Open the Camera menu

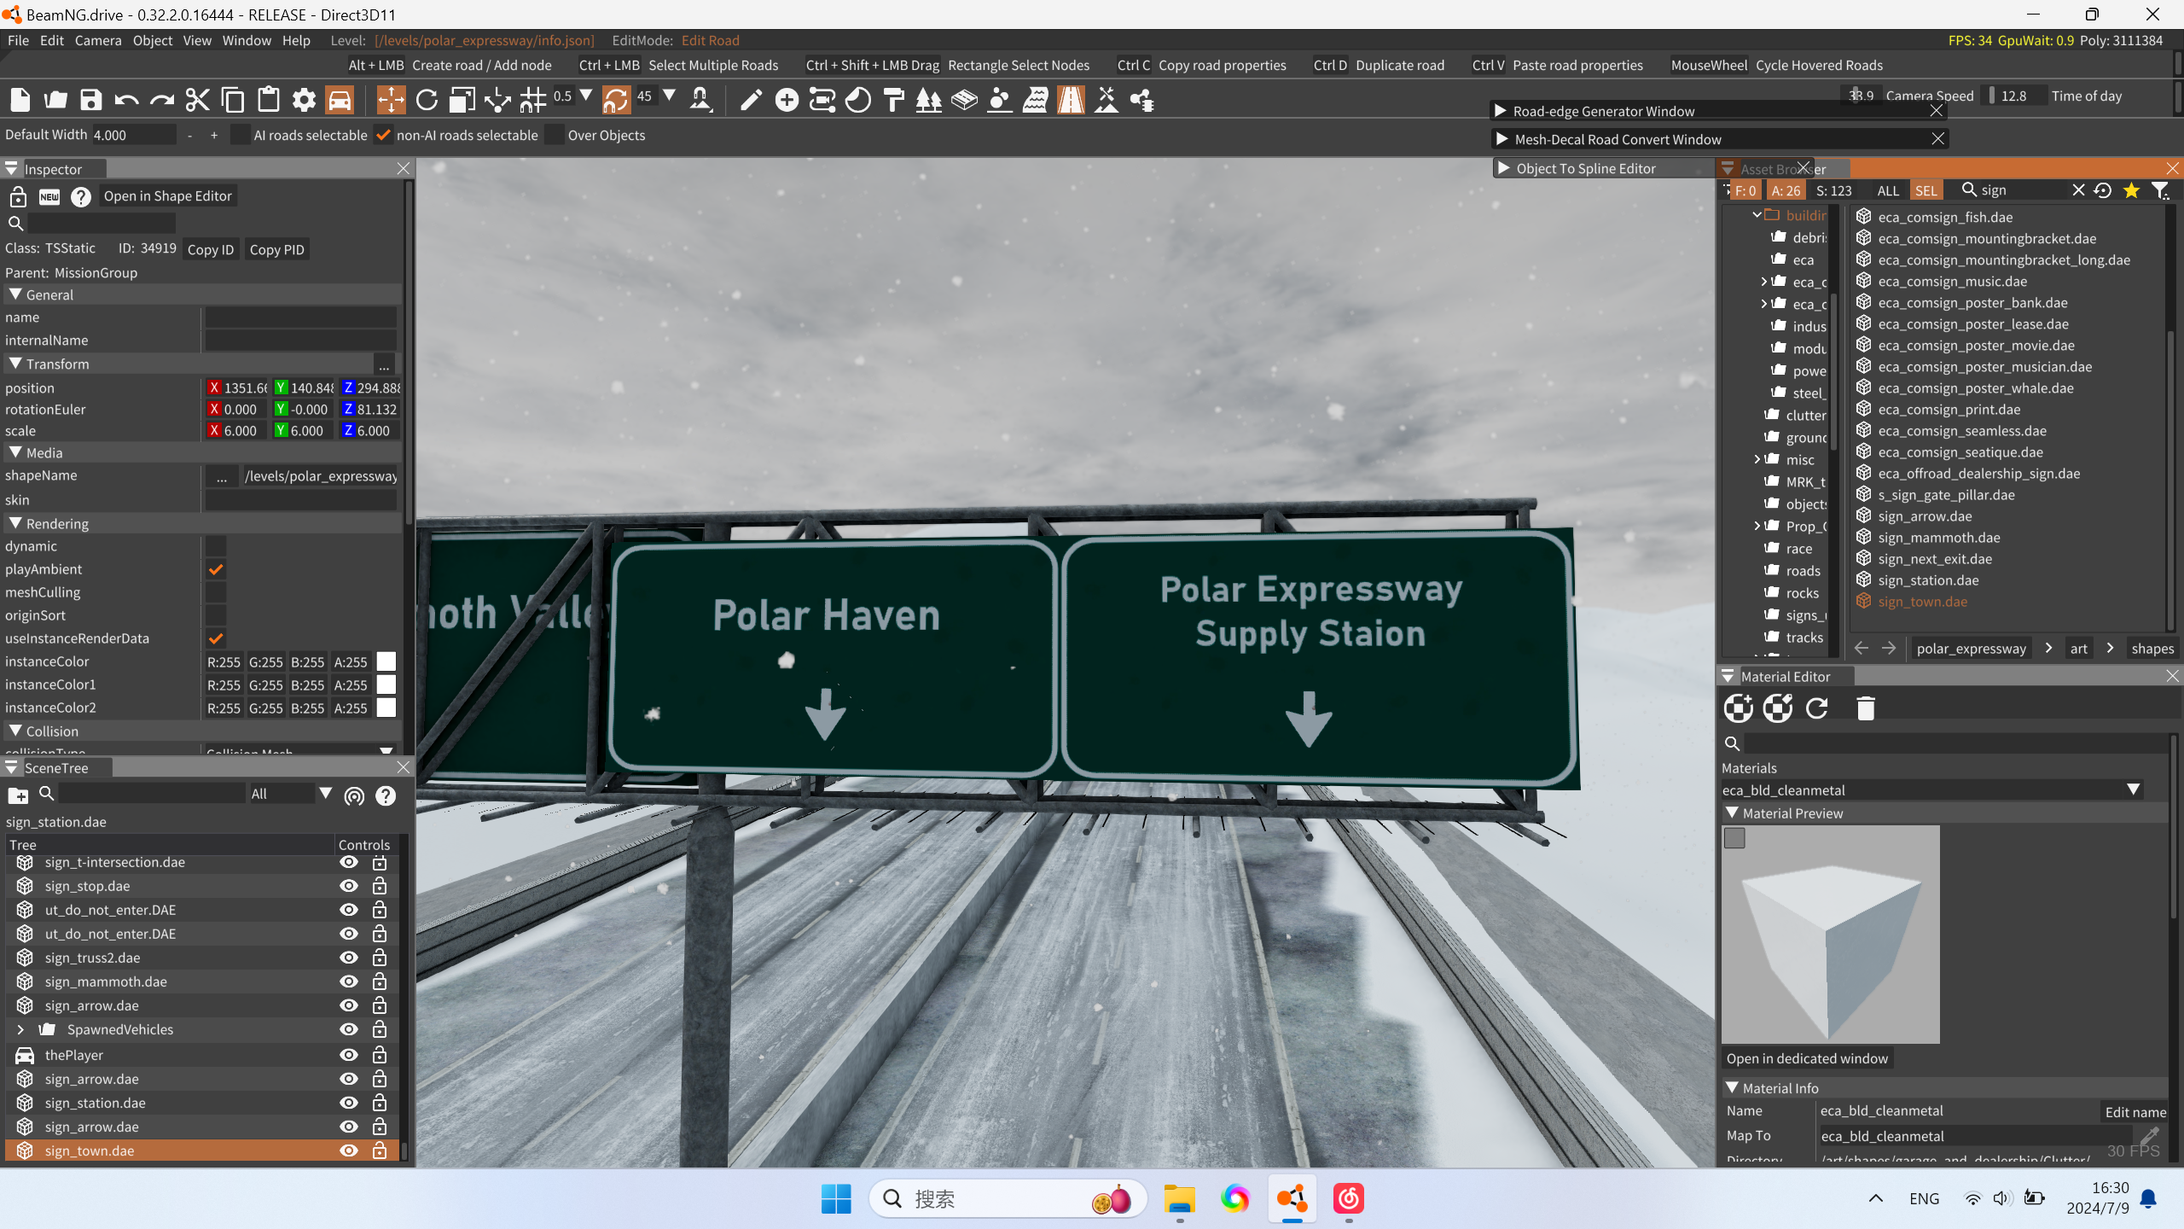[x=97, y=40]
